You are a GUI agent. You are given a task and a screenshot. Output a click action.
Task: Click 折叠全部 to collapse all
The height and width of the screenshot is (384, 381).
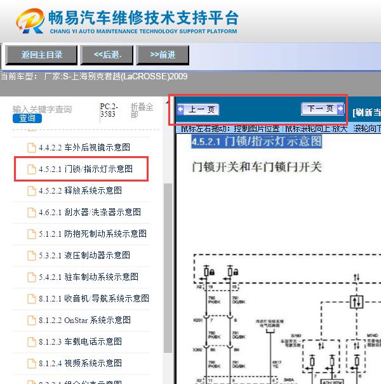pos(142,110)
